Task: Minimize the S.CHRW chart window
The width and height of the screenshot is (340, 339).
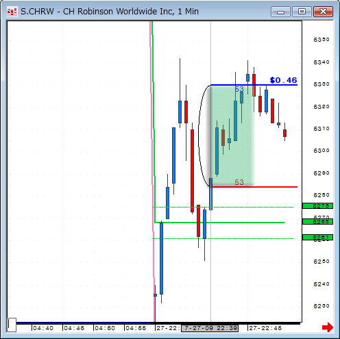Action: [280, 12]
